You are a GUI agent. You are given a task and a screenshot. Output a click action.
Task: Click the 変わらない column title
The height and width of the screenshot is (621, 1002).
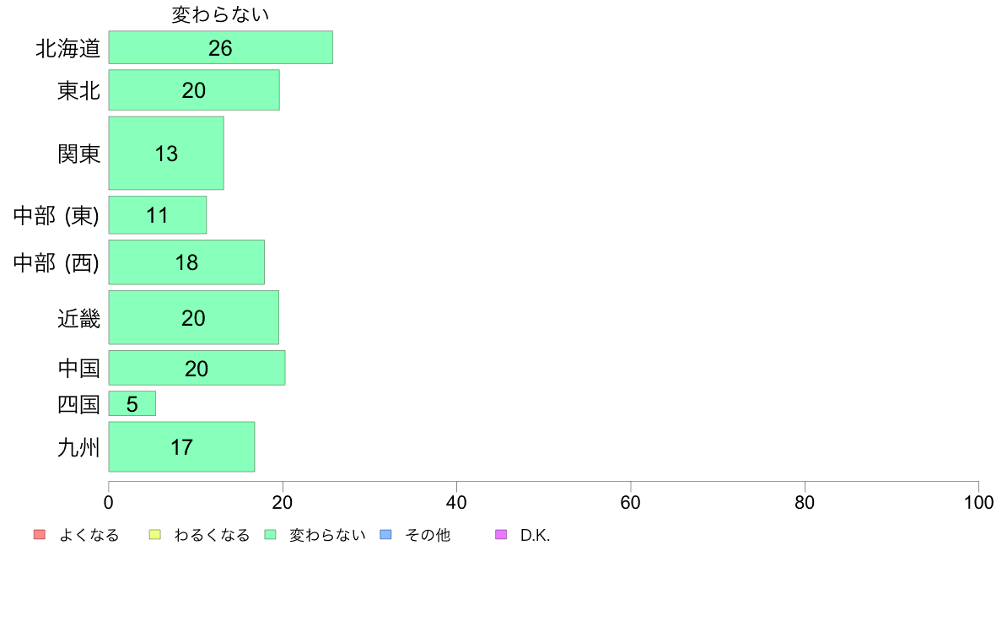220,14
